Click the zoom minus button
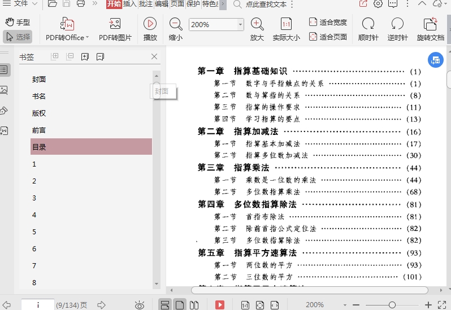 point(356,305)
